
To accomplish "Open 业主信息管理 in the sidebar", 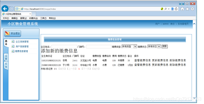I will click(22, 41).
